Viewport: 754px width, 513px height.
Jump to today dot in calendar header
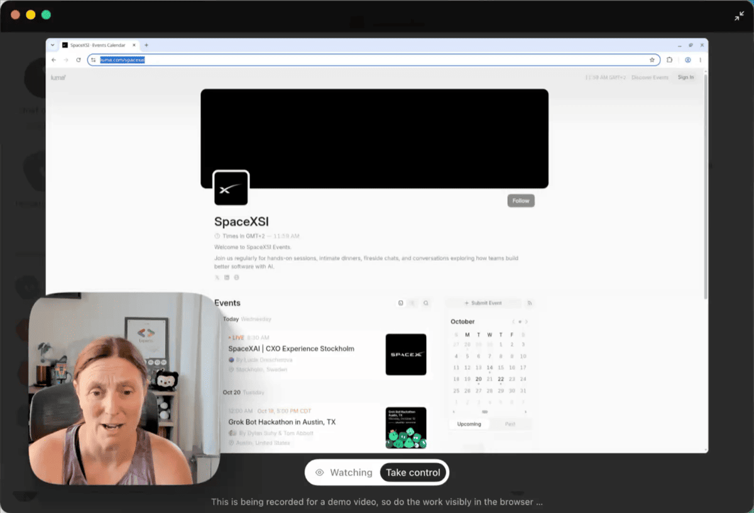pos(520,322)
